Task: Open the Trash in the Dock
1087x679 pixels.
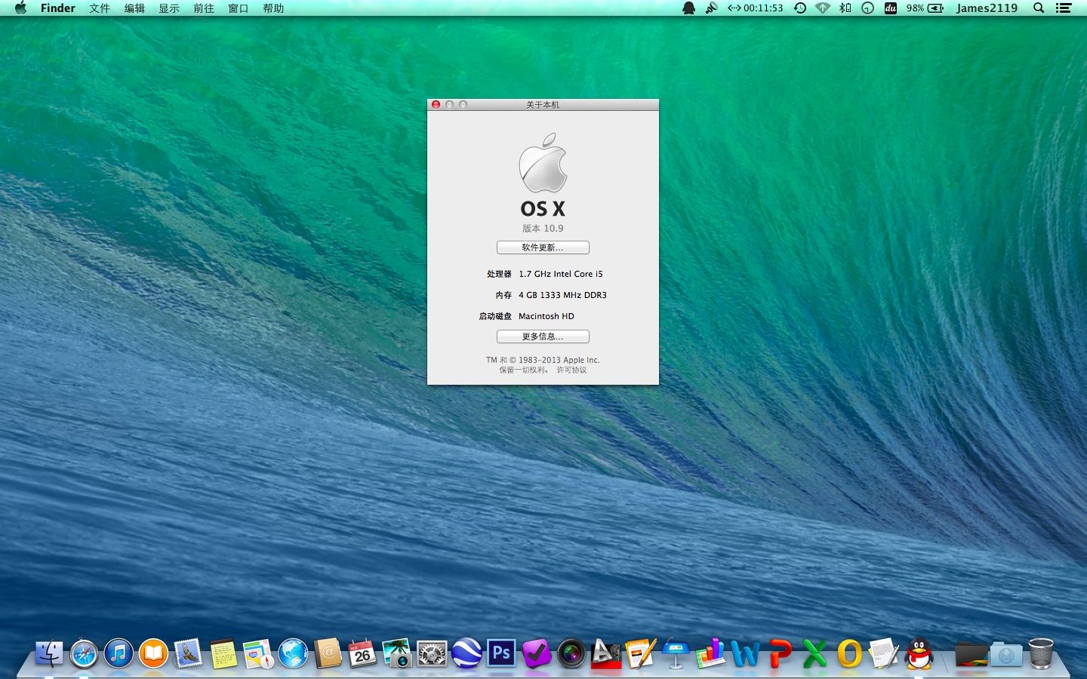Action: (1041, 653)
